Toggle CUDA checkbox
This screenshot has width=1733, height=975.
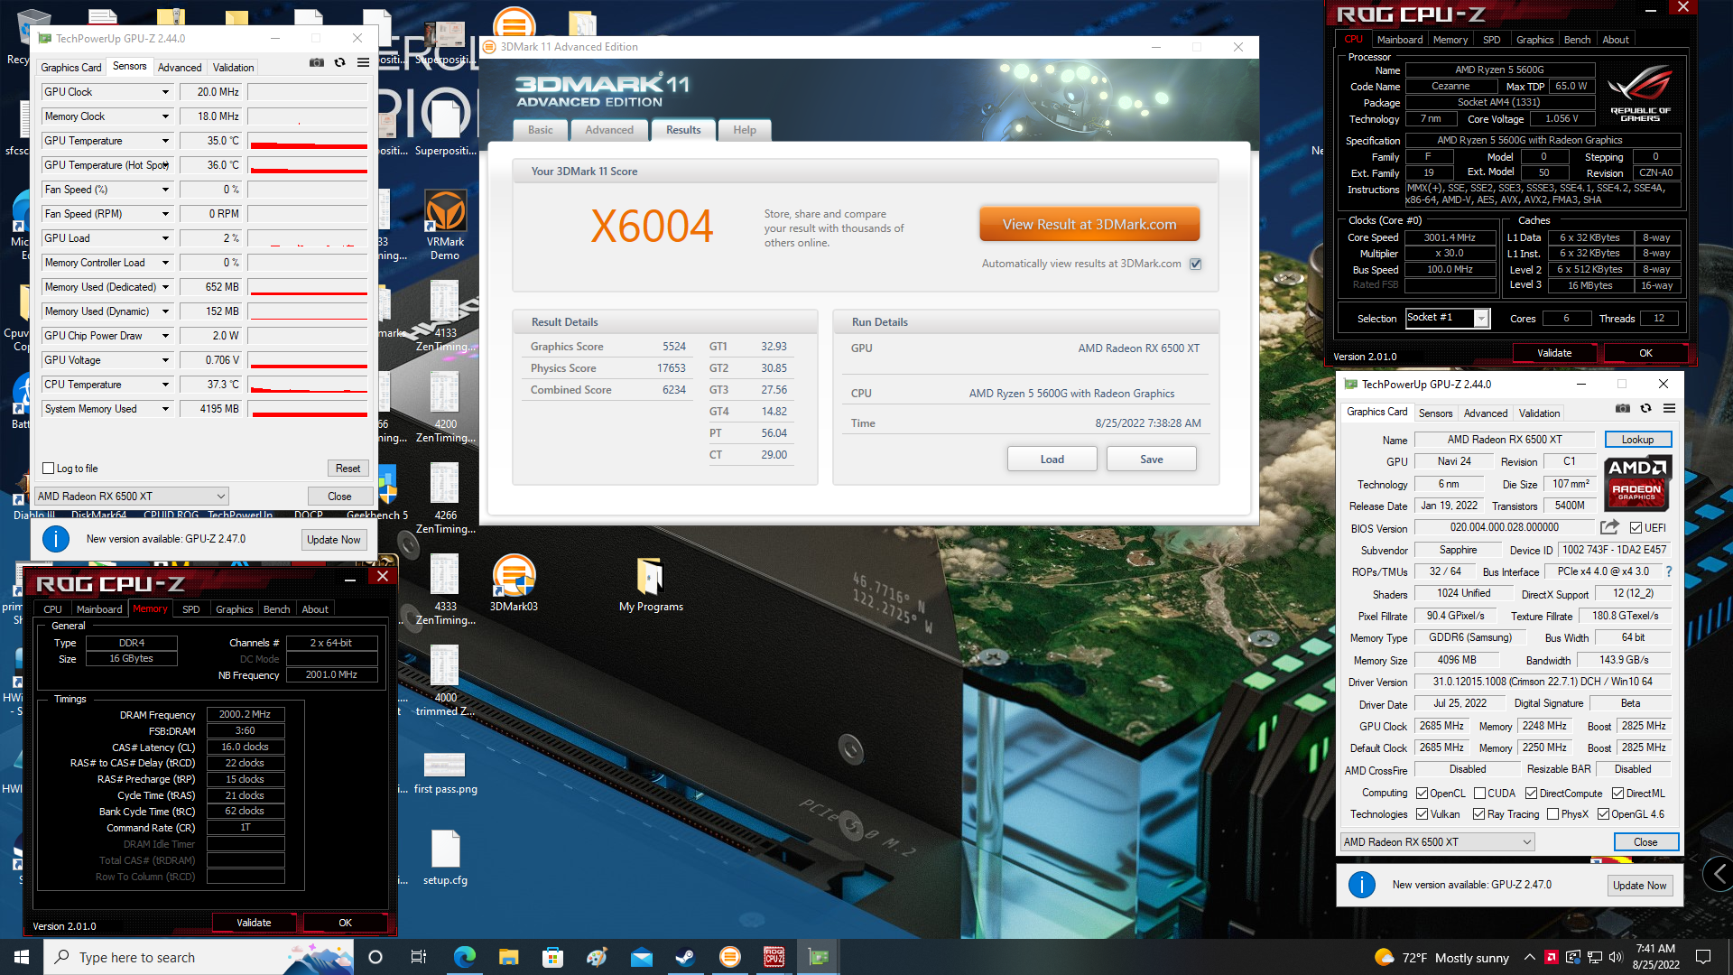1479,794
